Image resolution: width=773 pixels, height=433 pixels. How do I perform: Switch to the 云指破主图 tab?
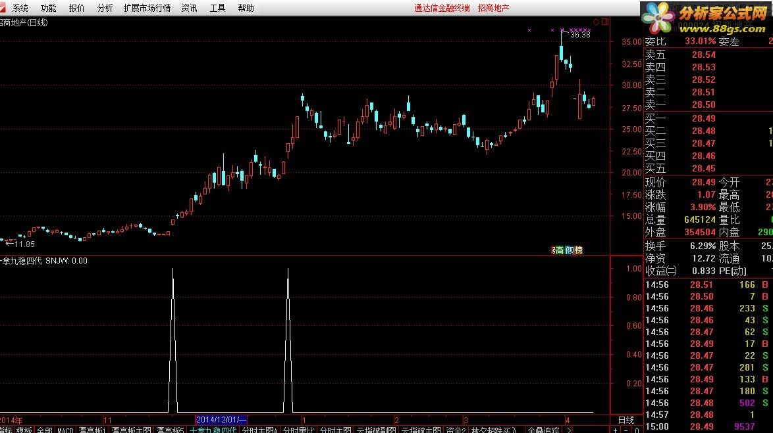421,430
